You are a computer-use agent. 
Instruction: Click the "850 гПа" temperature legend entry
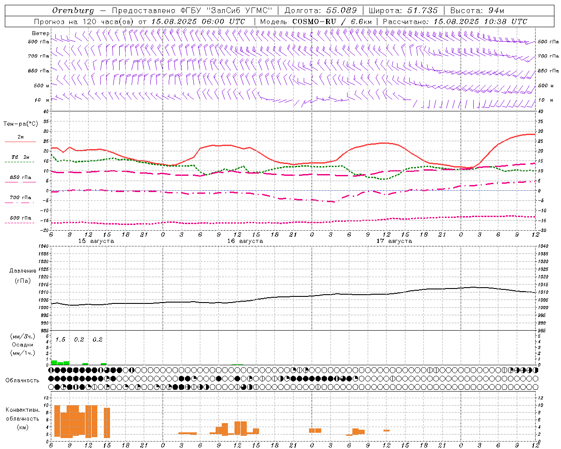coord(21,178)
